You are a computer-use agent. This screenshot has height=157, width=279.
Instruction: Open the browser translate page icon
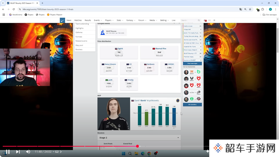tap(240, 9)
